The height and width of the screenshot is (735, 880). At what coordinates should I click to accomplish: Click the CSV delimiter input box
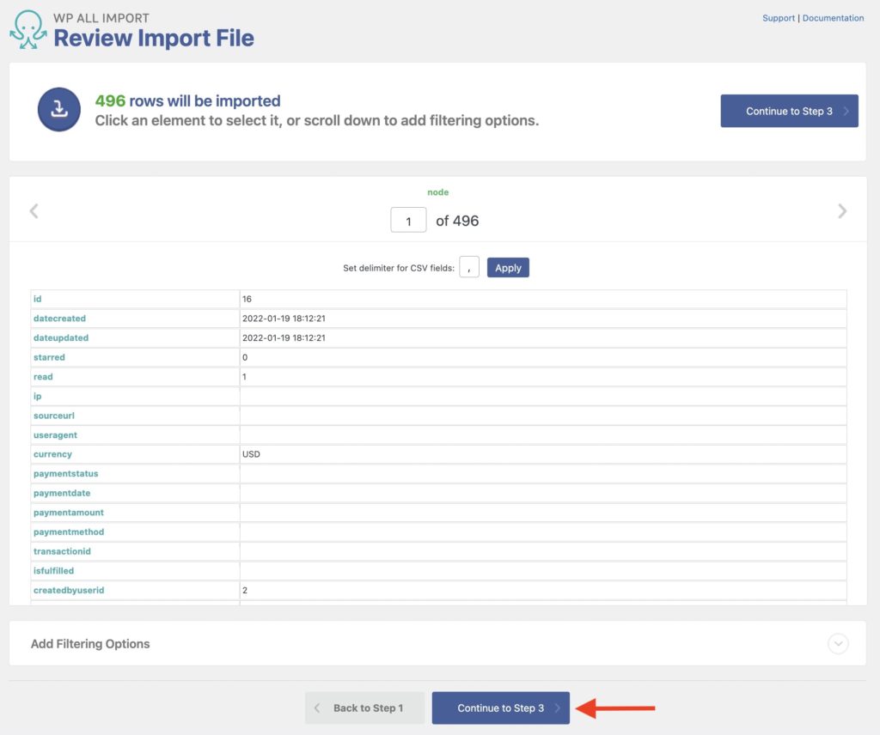coord(469,267)
